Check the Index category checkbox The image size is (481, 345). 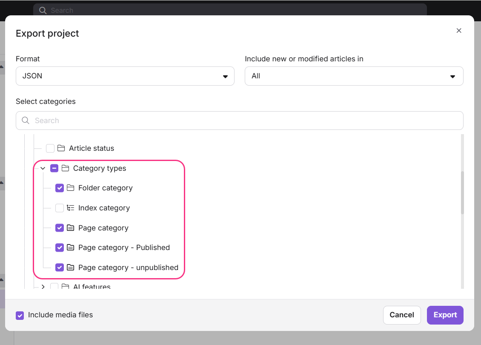[60, 208]
